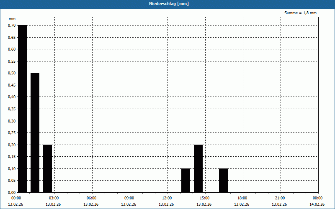The image size is (335, 209).
Task: Click the 03:00 time axis label
Action: (x=54, y=198)
